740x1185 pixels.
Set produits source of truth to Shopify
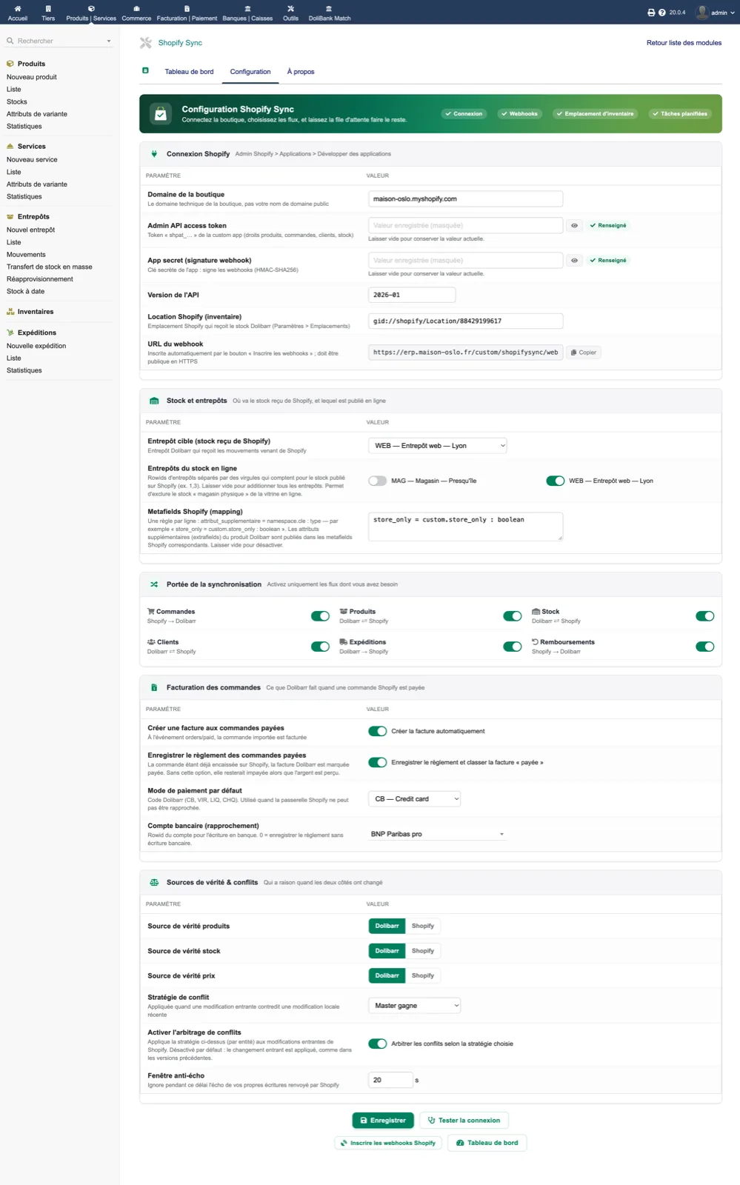[423, 926]
